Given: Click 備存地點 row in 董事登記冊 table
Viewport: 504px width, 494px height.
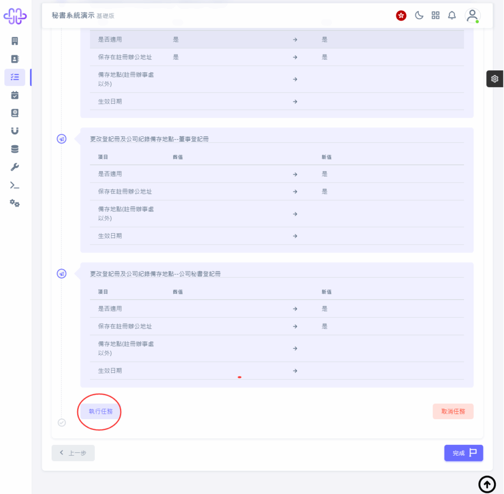Looking at the screenshot, I should [x=277, y=214].
